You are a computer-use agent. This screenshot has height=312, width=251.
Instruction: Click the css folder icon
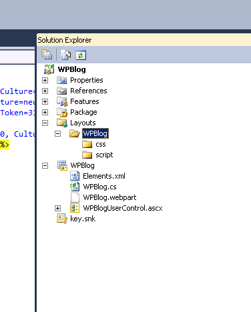(x=87, y=144)
